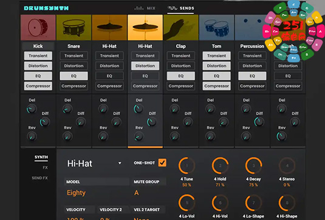Click the Kick Diff send knob
325x220 pixels.
click(x=45, y=122)
